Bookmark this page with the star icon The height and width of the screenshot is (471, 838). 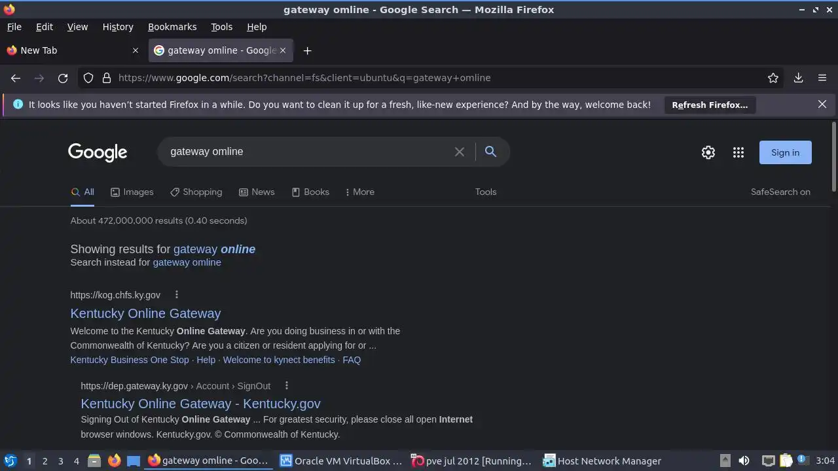[x=773, y=78]
